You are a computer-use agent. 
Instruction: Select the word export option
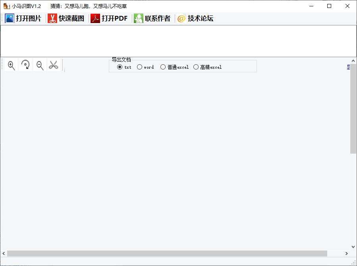(145, 67)
